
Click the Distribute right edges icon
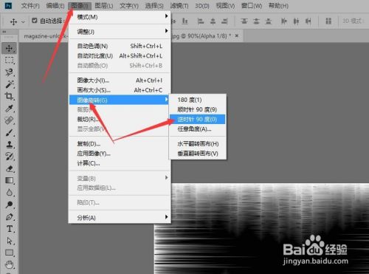(308, 21)
